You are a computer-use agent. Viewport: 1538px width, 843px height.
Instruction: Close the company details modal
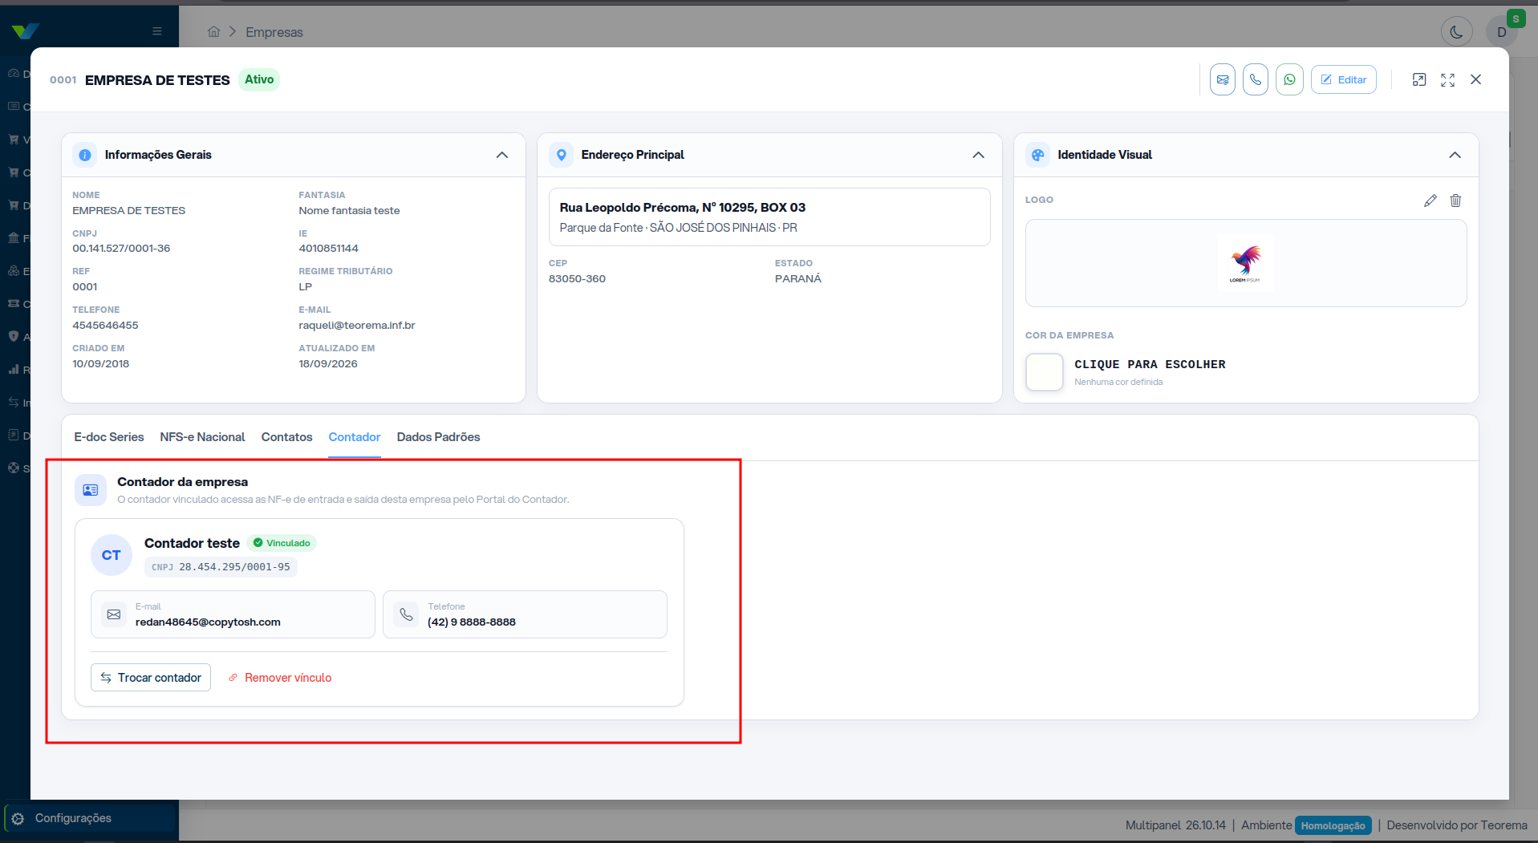(1475, 79)
